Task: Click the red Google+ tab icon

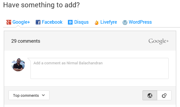Action: coord(9,22)
